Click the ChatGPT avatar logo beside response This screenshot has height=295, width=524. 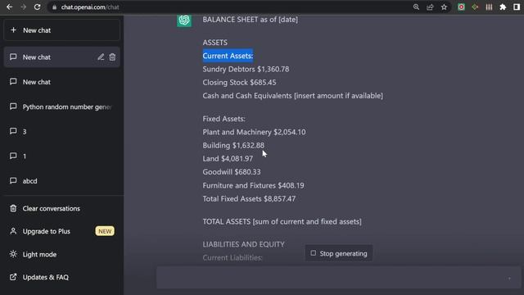pyautogui.click(x=184, y=20)
